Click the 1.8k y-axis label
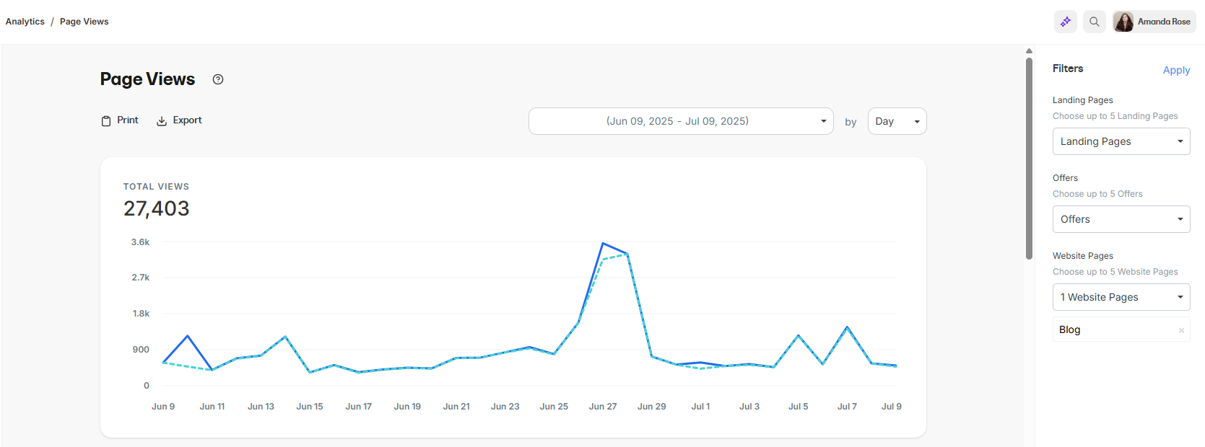 (141, 314)
